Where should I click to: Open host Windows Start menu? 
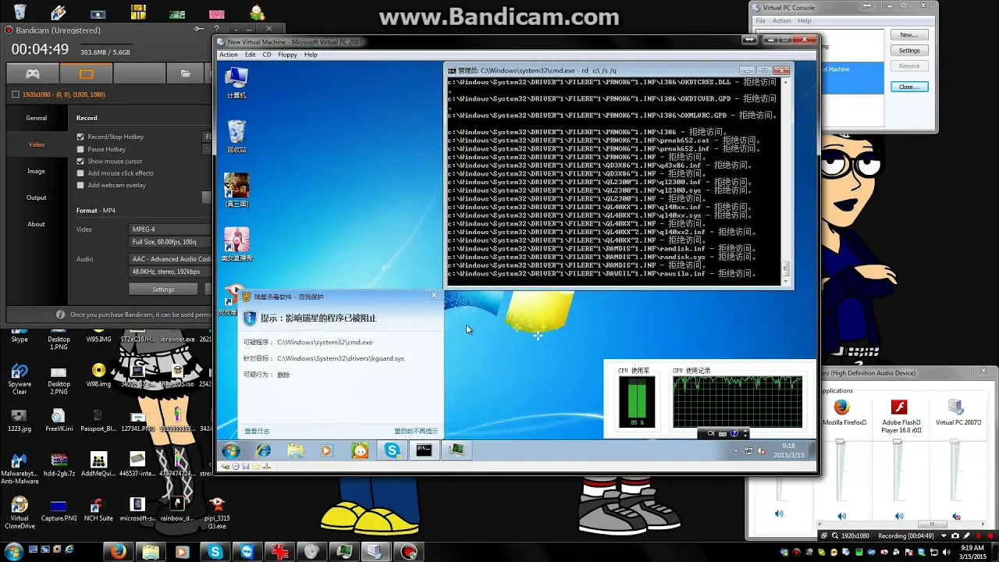[x=13, y=552]
